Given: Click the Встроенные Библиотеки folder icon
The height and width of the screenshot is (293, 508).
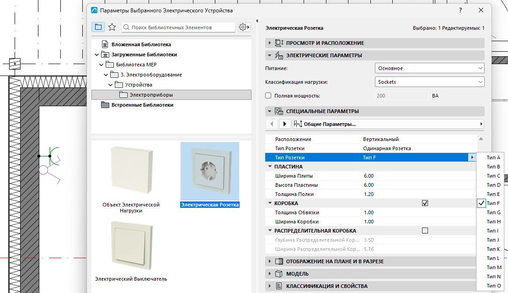Looking at the screenshot, I should [105, 104].
